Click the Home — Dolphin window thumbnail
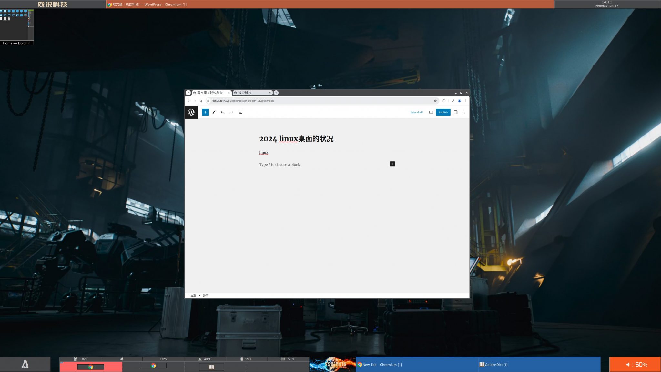This screenshot has height=372, width=661. point(17,27)
